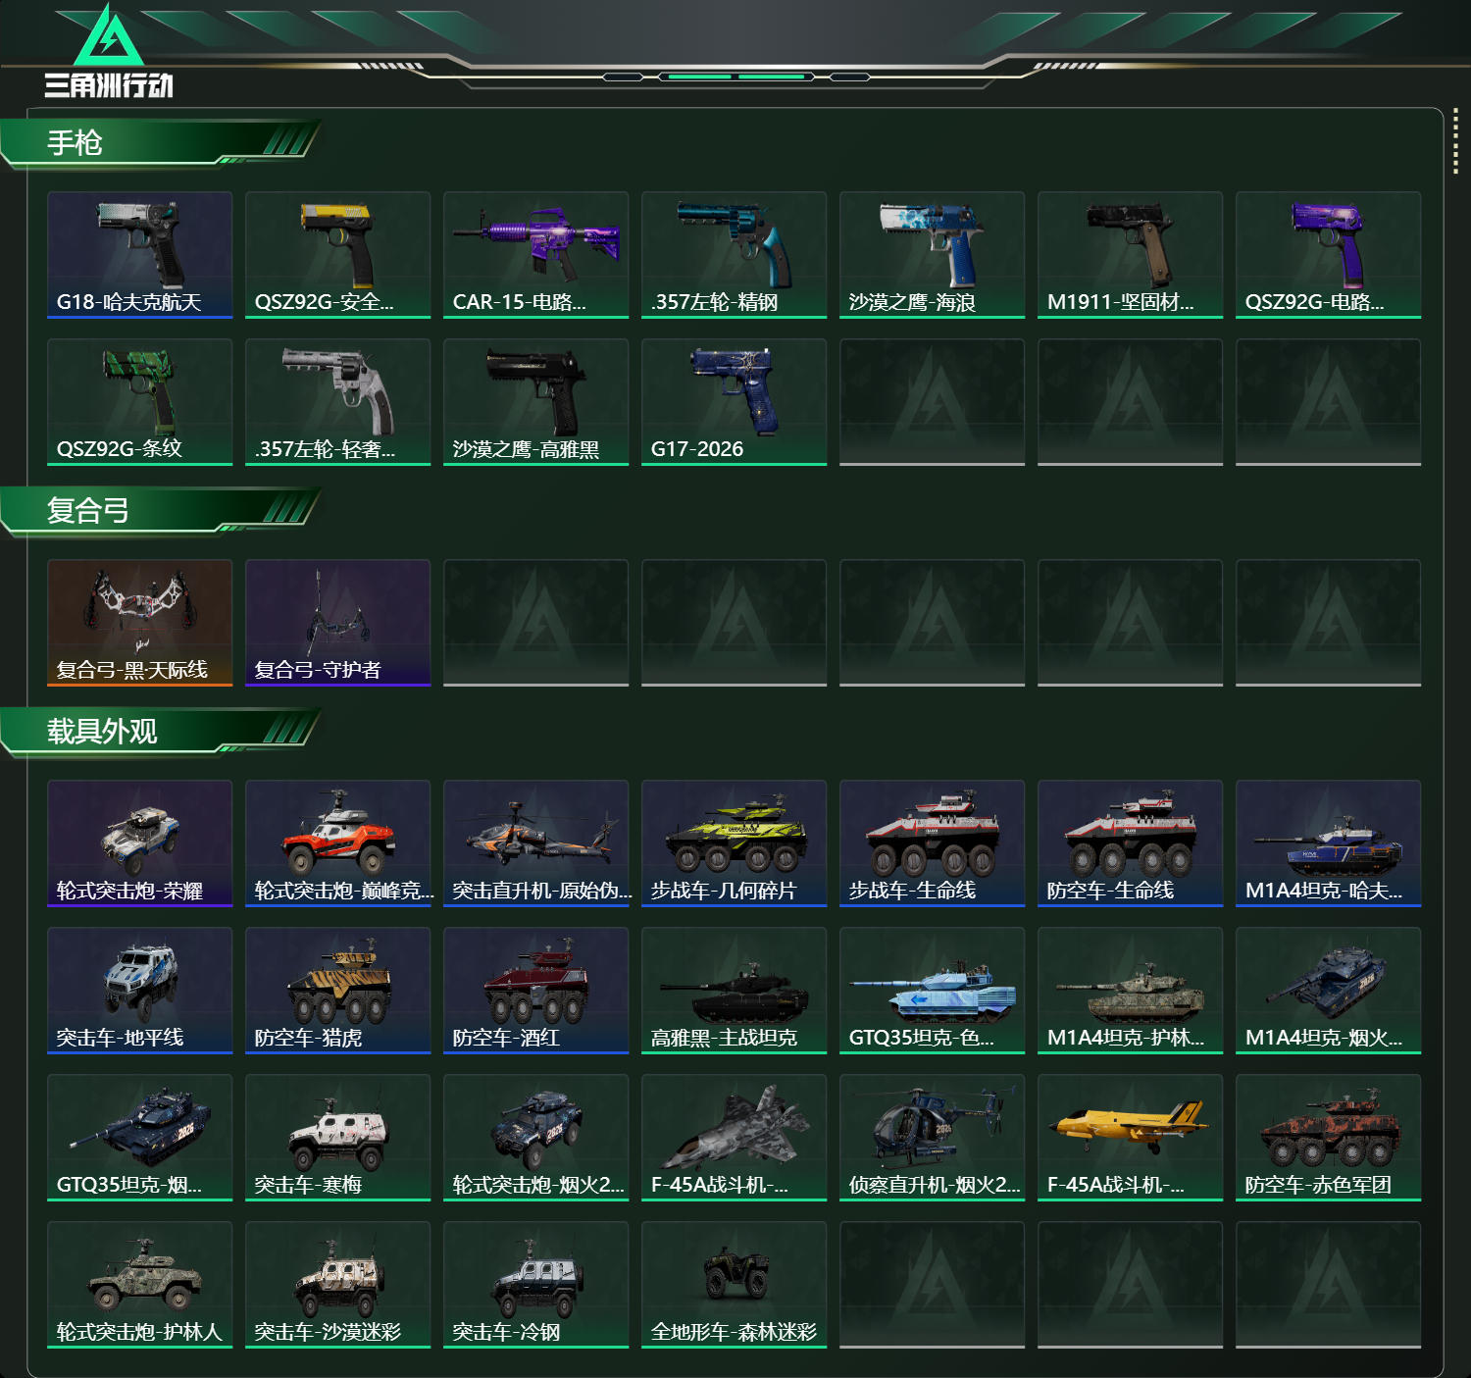Click the 三角洲行动 logo

(109, 51)
